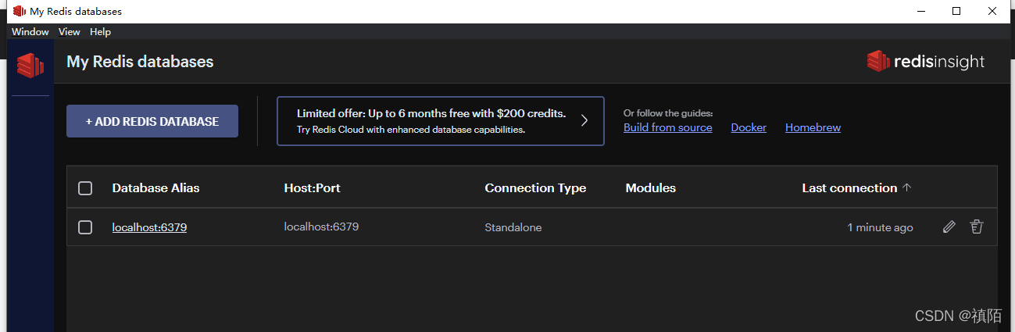This screenshot has height=332, width=1015.
Task: Select the Standalone connection type cell
Action: click(x=513, y=227)
